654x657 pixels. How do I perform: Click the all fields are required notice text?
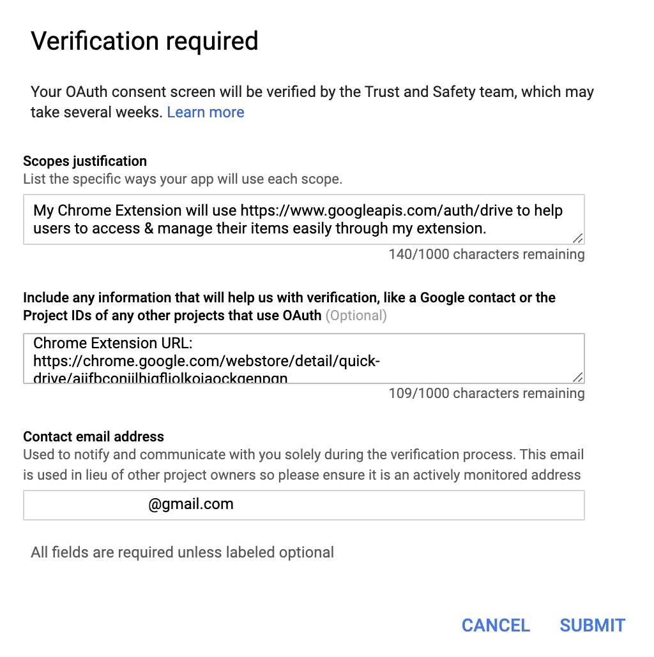click(x=181, y=552)
